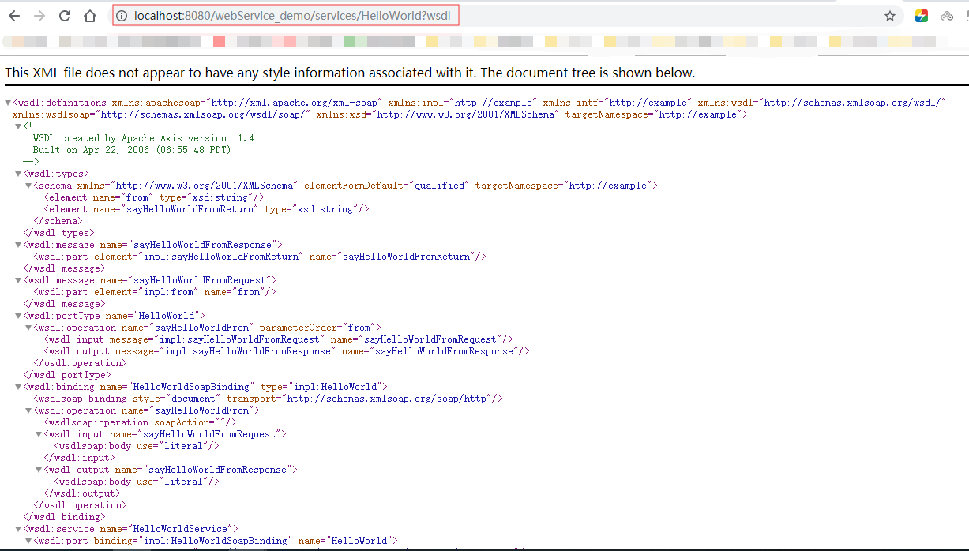Collapse operation with parameterOrder="from"
The width and height of the screenshot is (969, 551).
(28, 328)
